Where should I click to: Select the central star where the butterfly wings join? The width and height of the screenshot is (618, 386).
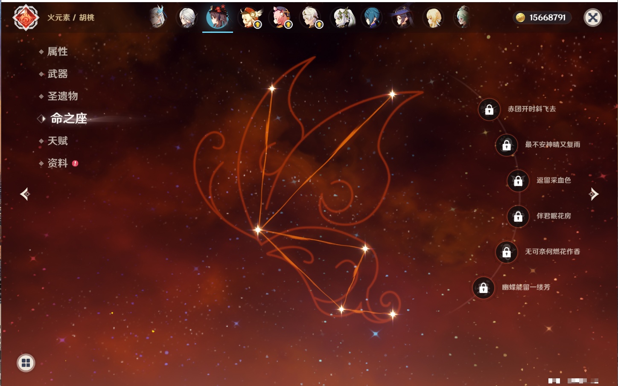[258, 230]
